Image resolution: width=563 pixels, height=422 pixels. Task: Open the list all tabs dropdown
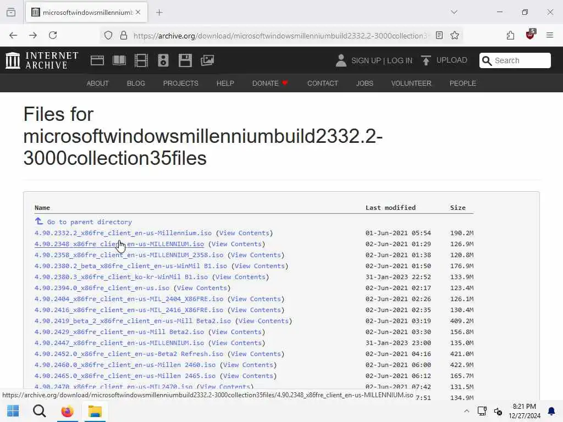[x=454, y=12]
